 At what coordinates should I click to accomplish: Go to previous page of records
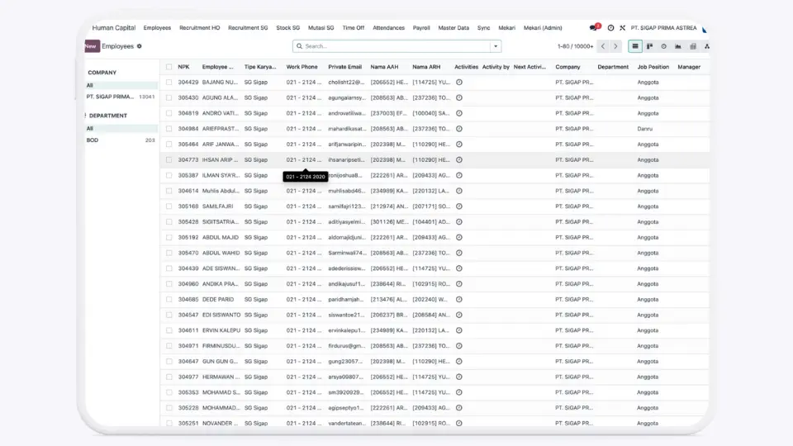click(x=603, y=46)
